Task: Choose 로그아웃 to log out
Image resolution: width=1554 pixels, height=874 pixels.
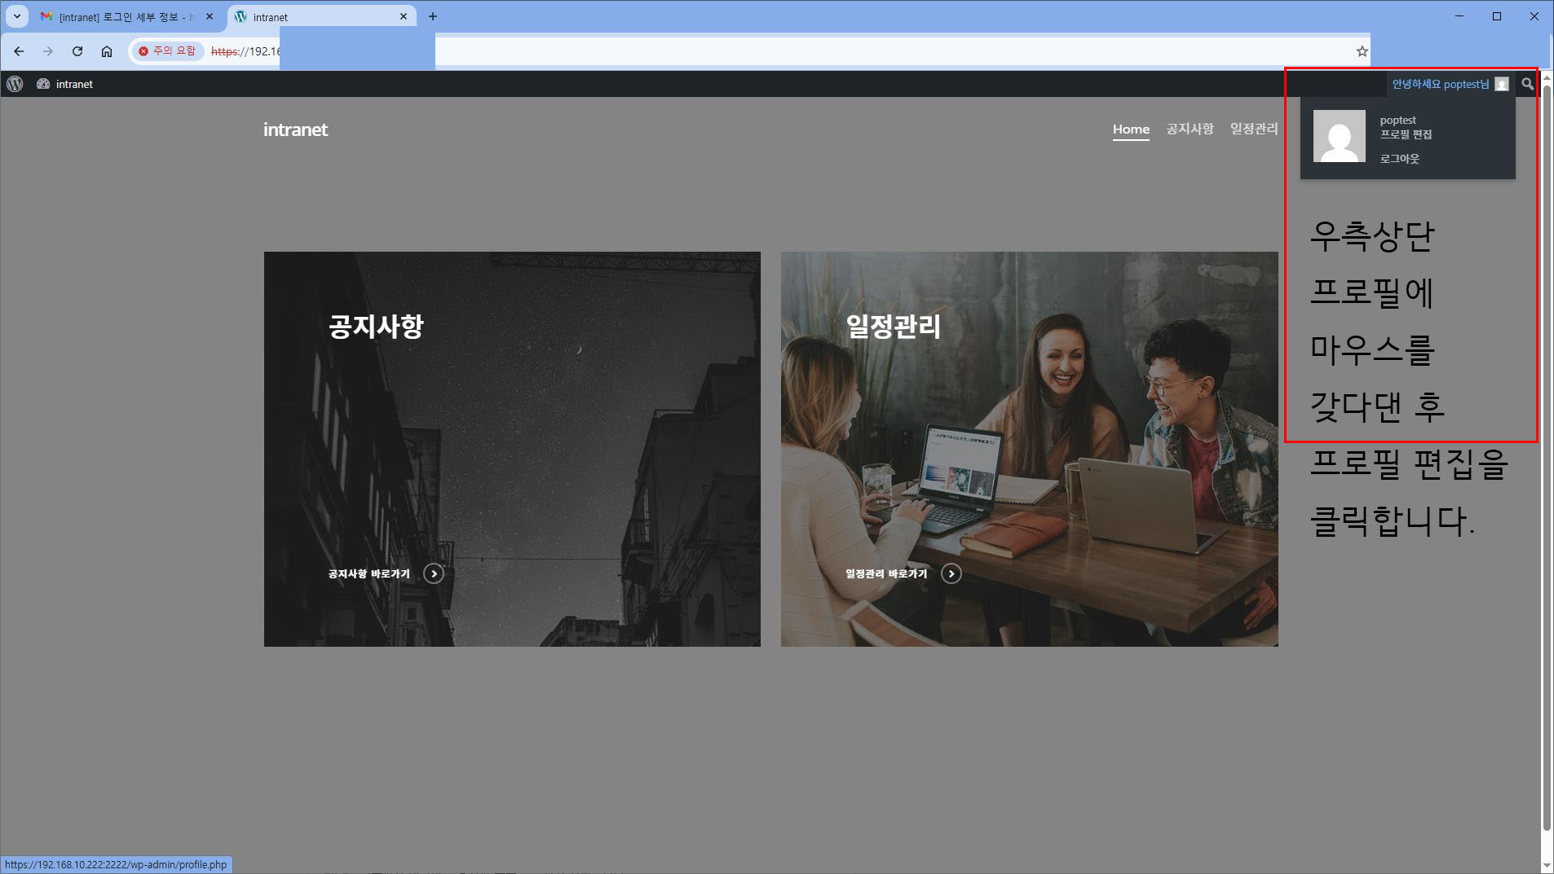Action: tap(1399, 159)
